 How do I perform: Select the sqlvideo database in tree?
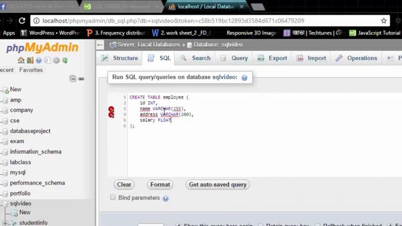(x=21, y=203)
